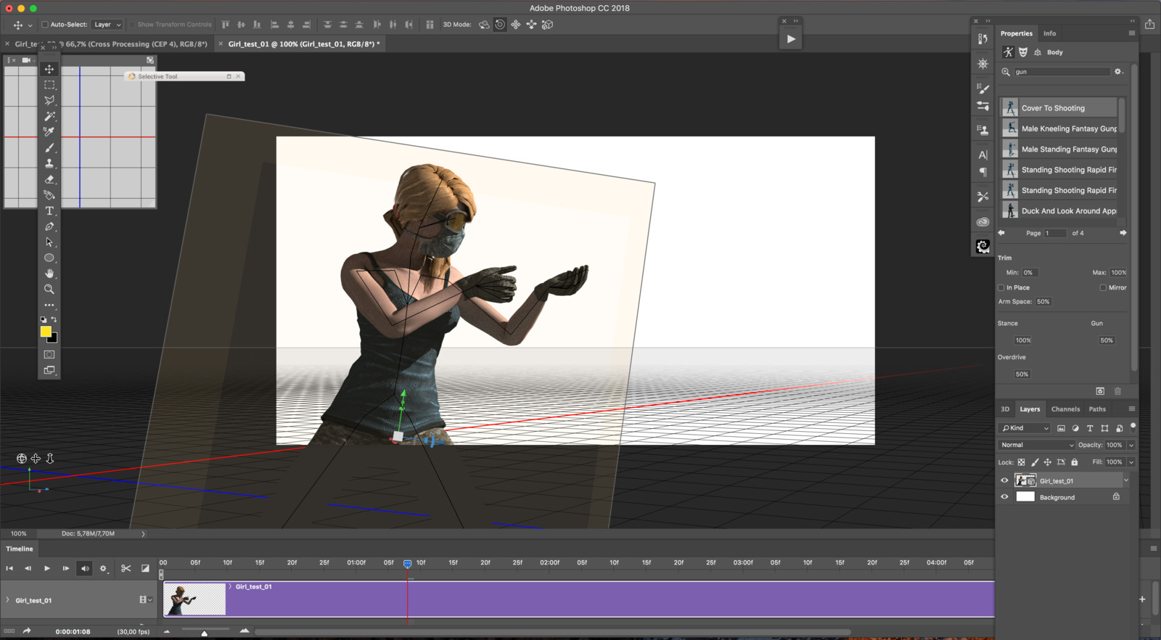
Task: Select Male Kneeling Fantasy animation
Action: click(x=1059, y=128)
